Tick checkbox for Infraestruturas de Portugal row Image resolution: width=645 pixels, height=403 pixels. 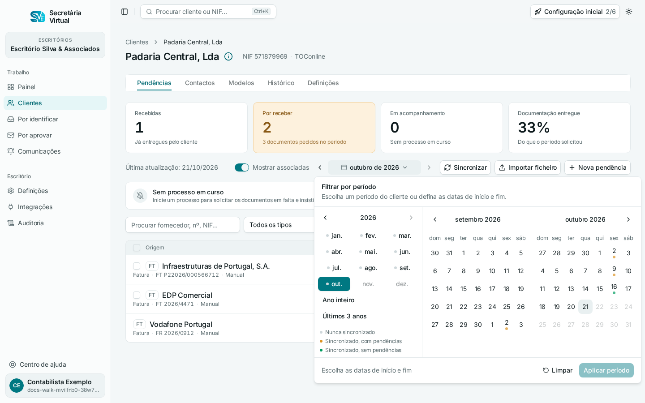point(137,266)
